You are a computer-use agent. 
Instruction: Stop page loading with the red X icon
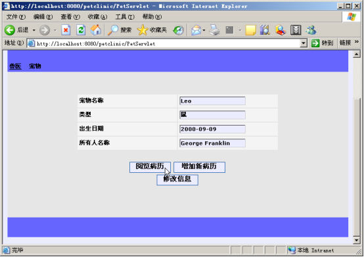pos(66,30)
